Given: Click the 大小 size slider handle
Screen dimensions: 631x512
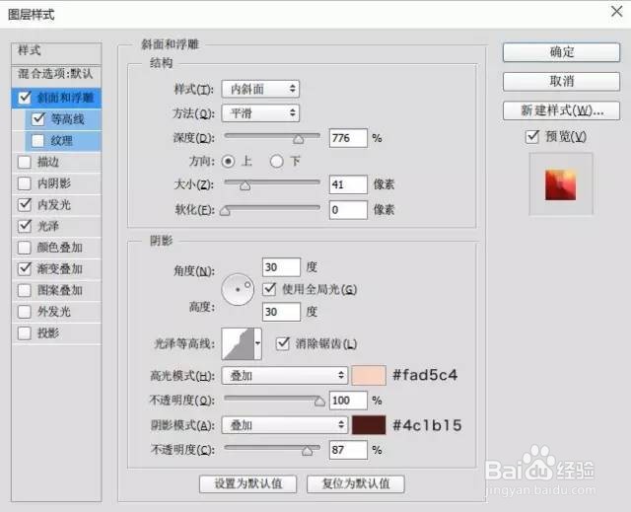Looking at the screenshot, I should (x=245, y=185).
